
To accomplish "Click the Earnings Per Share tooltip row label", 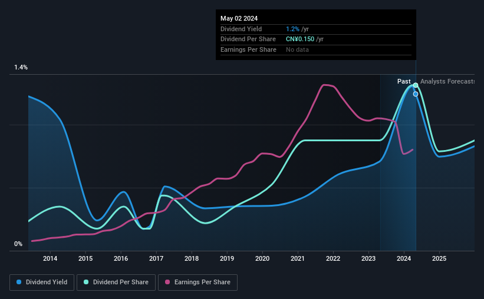I will point(248,49).
